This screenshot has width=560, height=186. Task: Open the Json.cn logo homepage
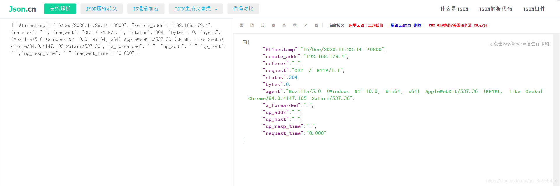(x=22, y=9)
